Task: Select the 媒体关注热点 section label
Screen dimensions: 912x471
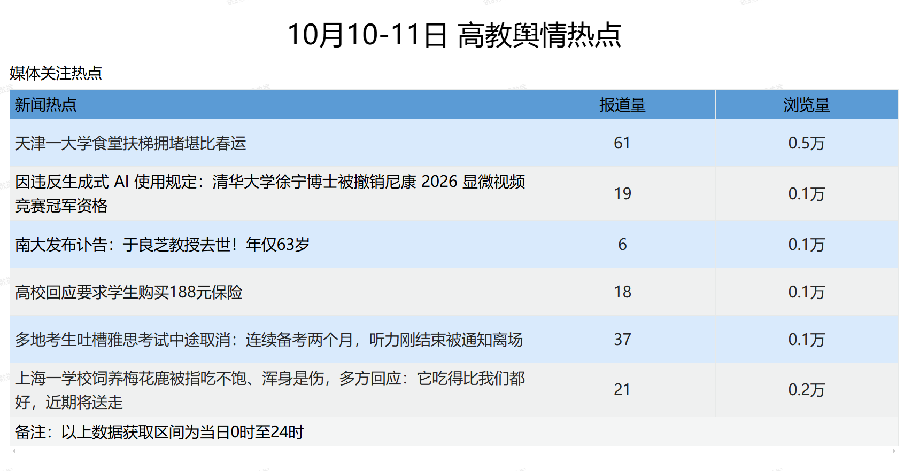Action: click(56, 73)
